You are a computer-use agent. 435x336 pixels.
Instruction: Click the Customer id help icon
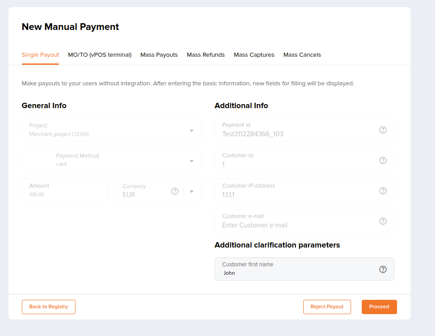(x=383, y=160)
